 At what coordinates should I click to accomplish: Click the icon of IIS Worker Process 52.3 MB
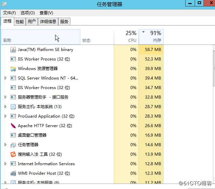[13, 59]
